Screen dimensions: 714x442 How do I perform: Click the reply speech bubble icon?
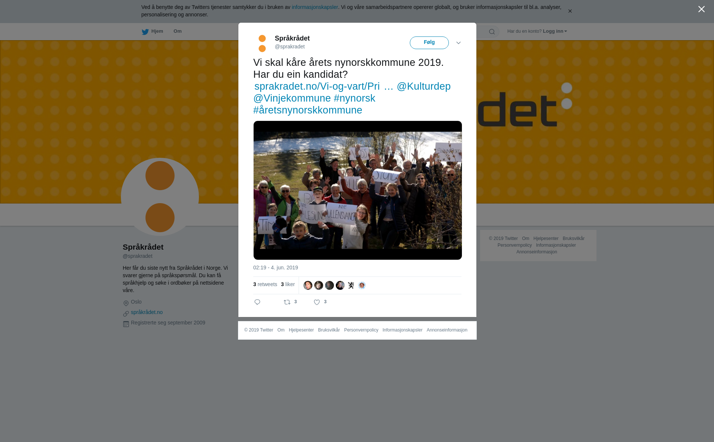click(257, 302)
